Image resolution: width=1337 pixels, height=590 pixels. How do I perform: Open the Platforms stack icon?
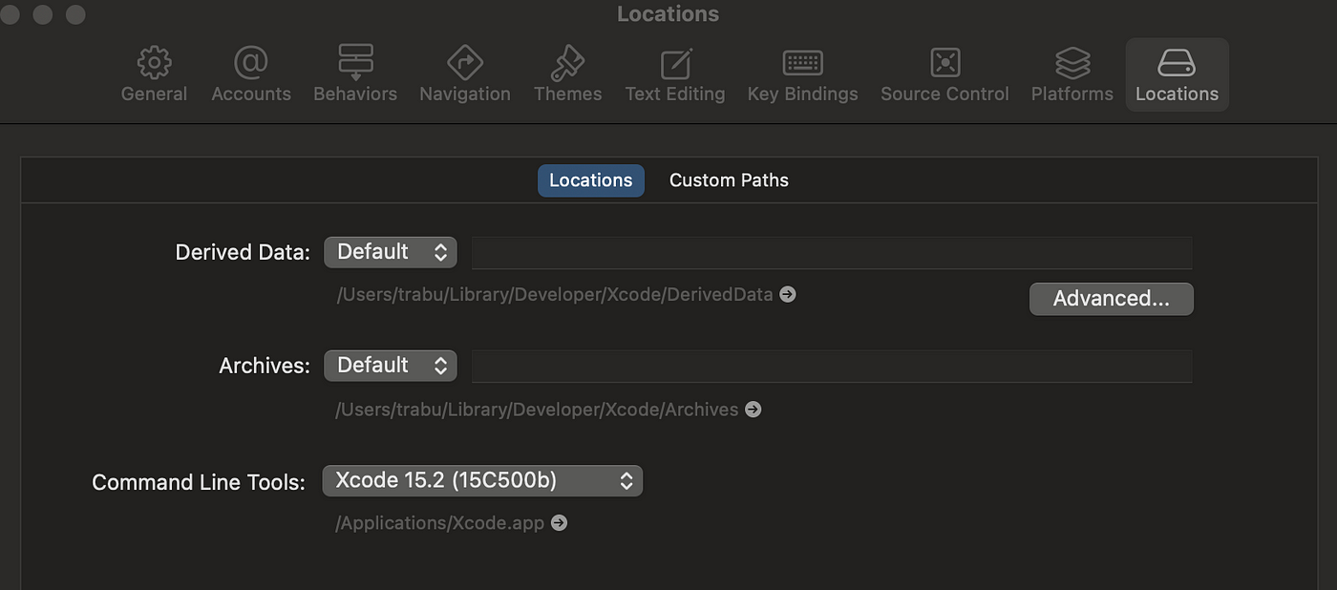1072,63
